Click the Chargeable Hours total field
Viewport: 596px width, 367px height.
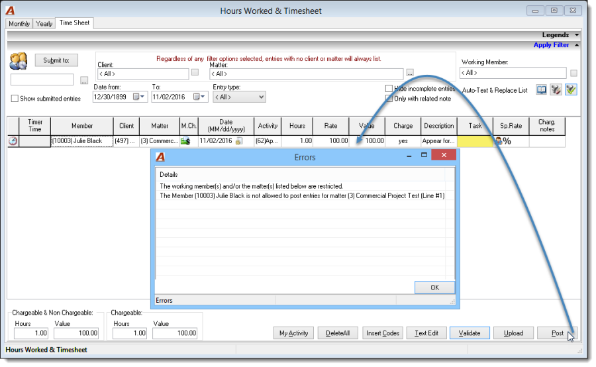pyautogui.click(x=130, y=333)
